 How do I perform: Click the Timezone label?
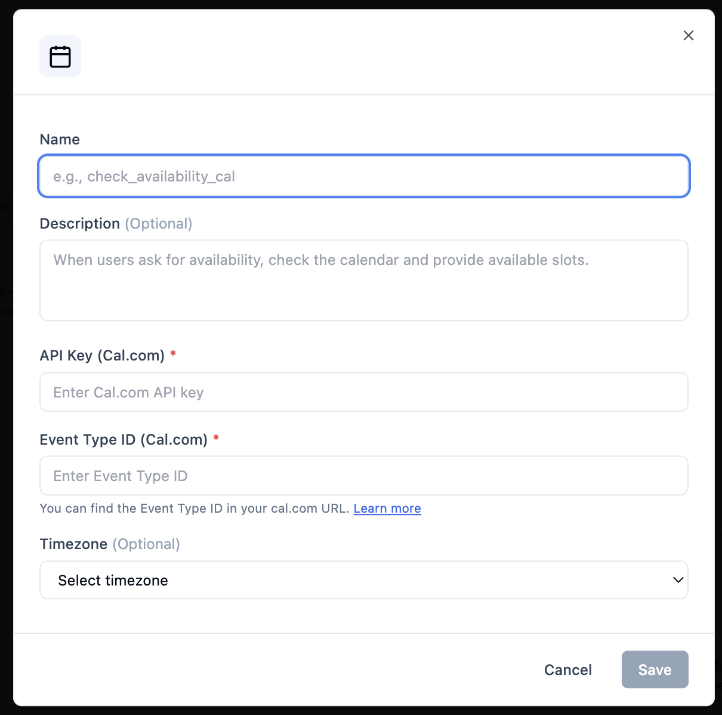[73, 544]
